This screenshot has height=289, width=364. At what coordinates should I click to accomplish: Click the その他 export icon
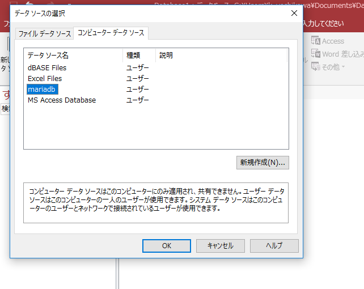(x=315, y=67)
